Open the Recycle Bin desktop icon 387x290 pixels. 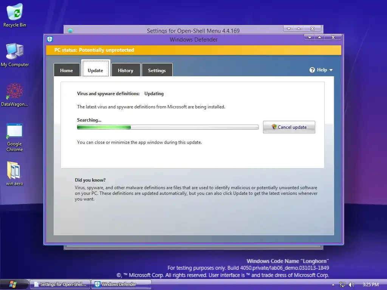coord(15,15)
